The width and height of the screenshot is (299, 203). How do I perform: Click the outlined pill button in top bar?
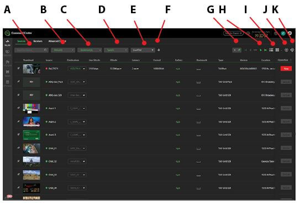[233, 33]
